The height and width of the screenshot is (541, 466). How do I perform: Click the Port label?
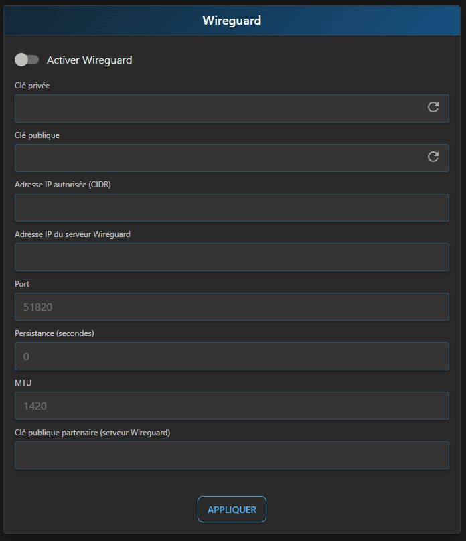click(22, 284)
